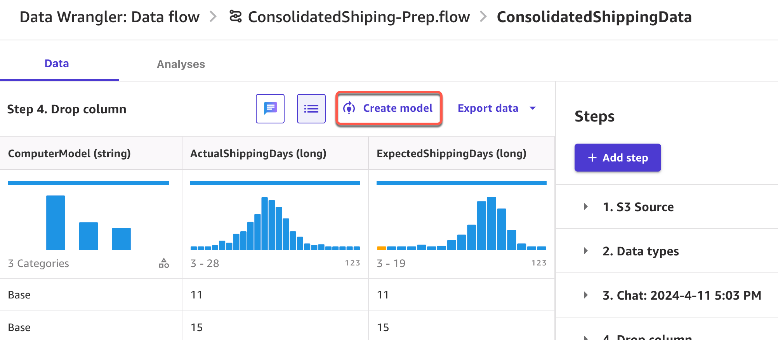Click the categorical type icon under ComputerModel
778x340 pixels.
tap(164, 263)
